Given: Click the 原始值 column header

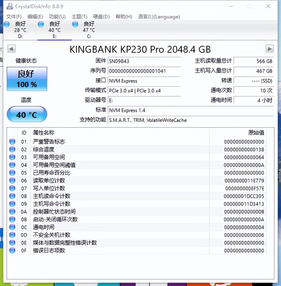Looking at the screenshot, I should (238, 132).
